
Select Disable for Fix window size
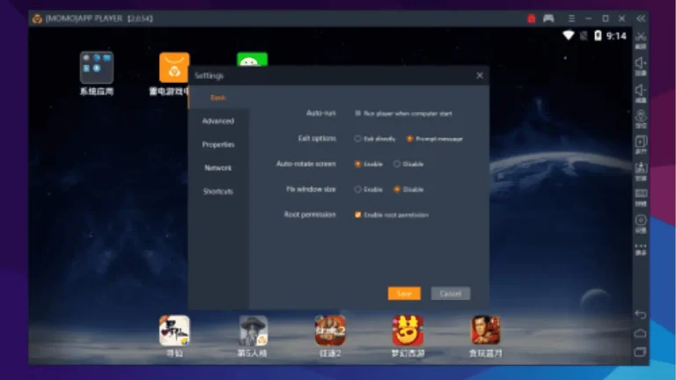397,189
